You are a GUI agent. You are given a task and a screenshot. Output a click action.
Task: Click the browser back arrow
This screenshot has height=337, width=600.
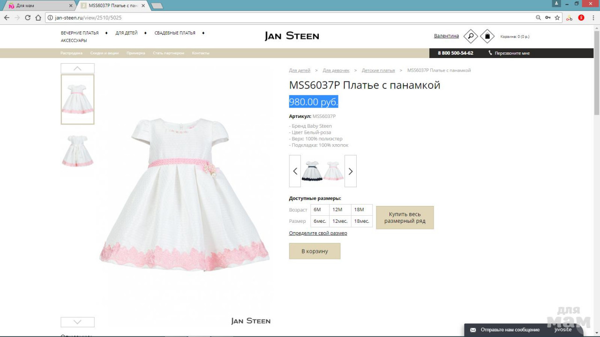pyautogui.click(x=7, y=18)
